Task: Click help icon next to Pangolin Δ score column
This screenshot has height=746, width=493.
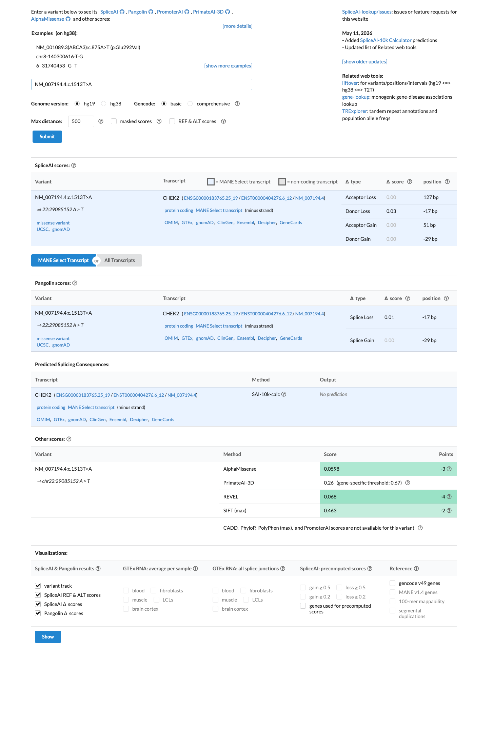Action: 408,298
